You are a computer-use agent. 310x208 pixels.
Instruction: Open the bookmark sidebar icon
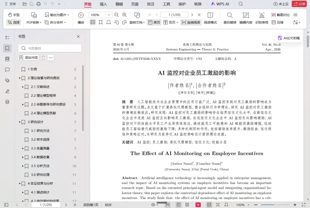coord(7,48)
